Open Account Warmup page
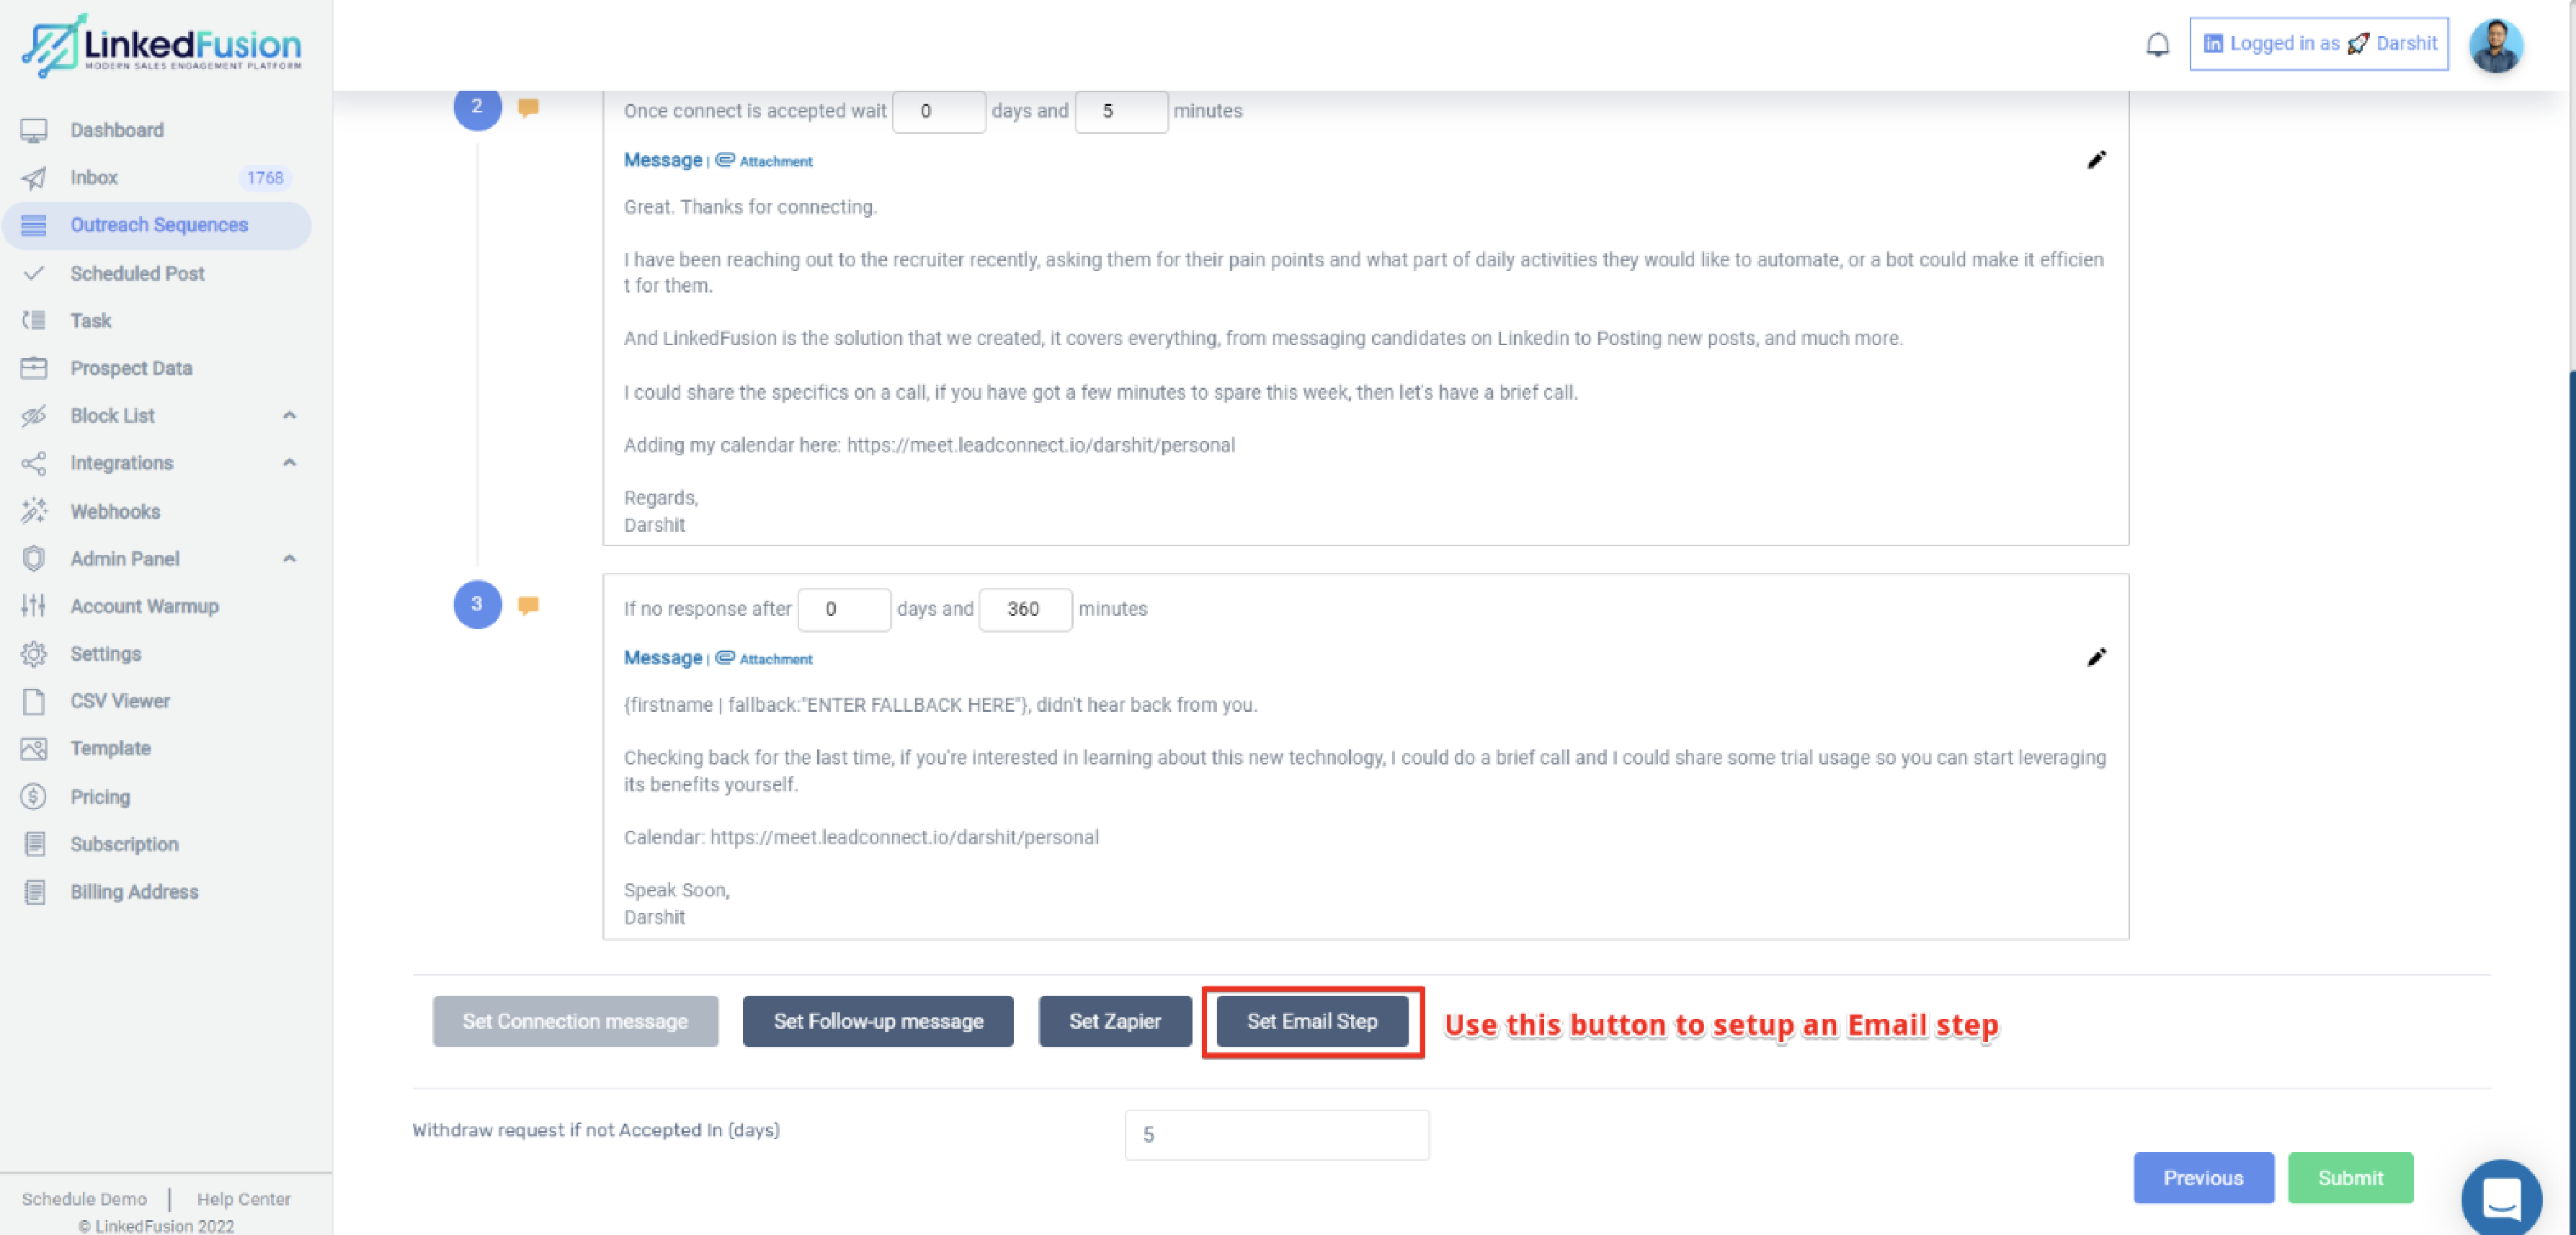 tap(144, 606)
